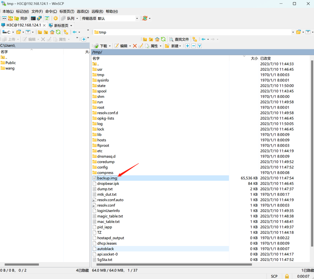The height and width of the screenshot is (279, 314).
Task: Click the unselect-files minus icon in remote toolbar
Action: click(193, 46)
